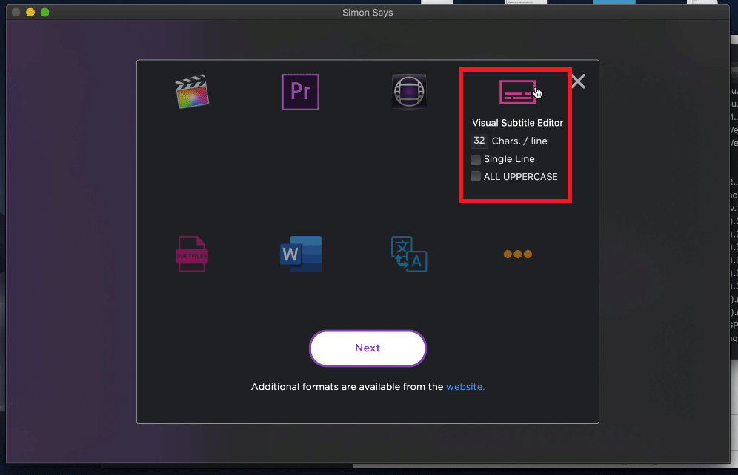The height and width of the screenshot is (475, 738).
Task: Tick the ALL UPPERCASE checkbox
Action: [476, 176]
